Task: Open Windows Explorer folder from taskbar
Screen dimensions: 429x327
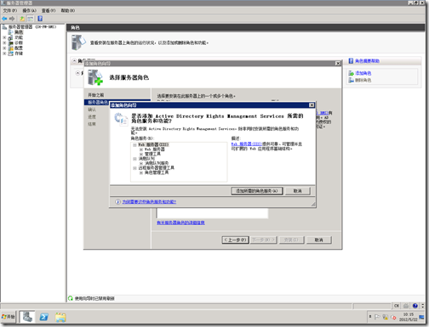Action: click(60, 317)
